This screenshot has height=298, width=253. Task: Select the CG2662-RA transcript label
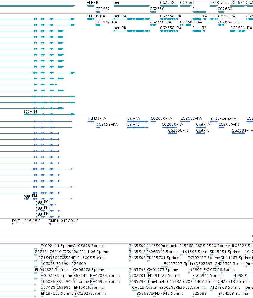pyautogui.click(x=191, y=22)
